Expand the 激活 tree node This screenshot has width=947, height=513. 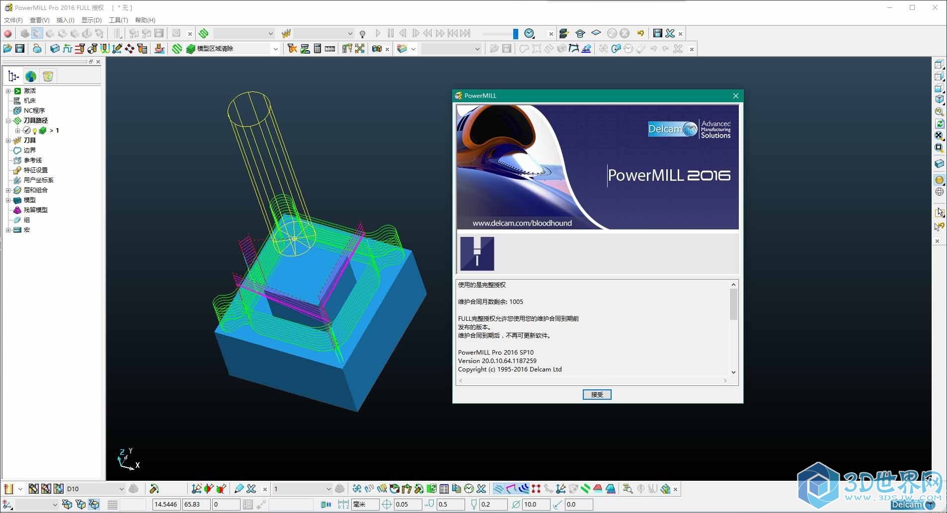[8, 91]
